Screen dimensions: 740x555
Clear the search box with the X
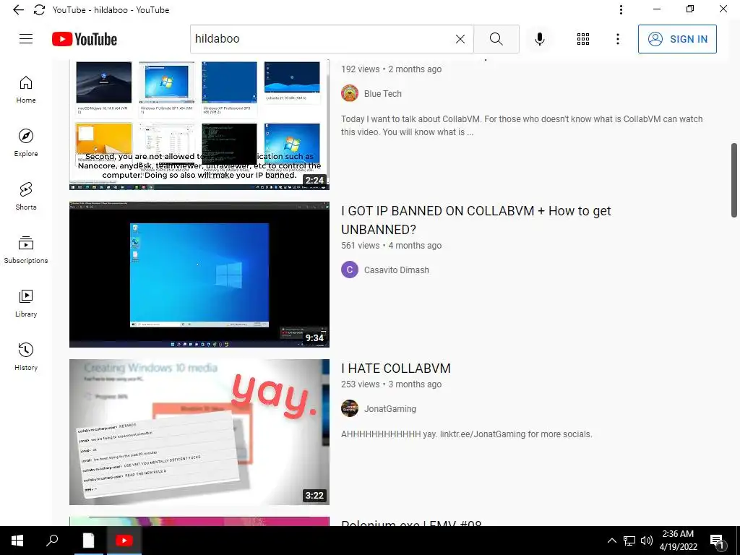460,39
